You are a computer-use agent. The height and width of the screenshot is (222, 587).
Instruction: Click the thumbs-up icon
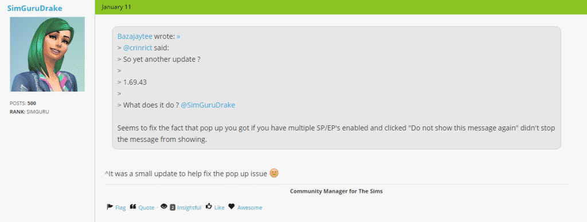(209, 207)
